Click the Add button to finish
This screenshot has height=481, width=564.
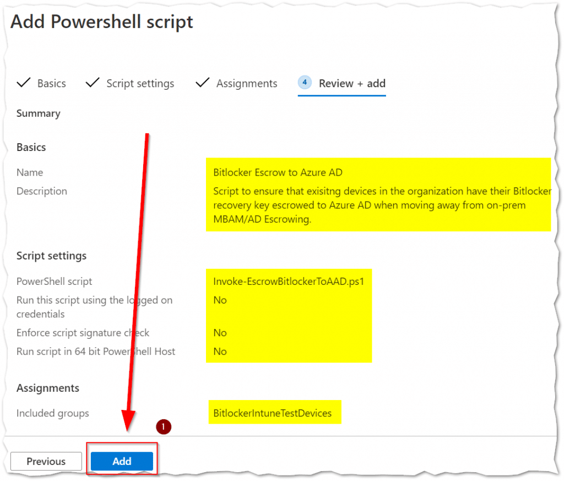click(122, 461)
